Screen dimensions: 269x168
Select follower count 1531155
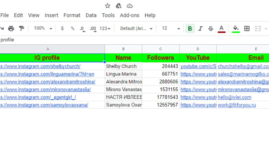point(161,89)
